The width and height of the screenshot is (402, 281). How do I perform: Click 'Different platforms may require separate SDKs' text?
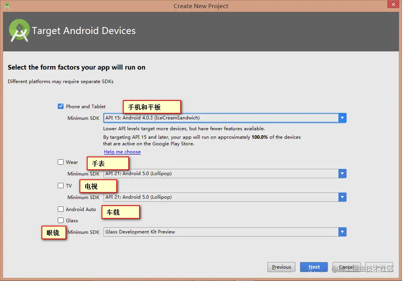point(60,82)
